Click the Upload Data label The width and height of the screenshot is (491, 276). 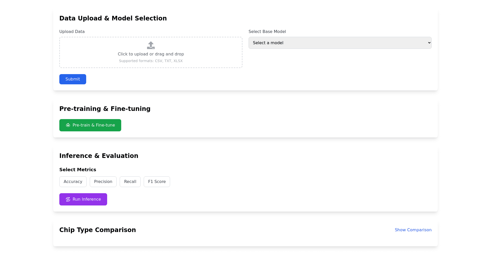tap(72, 32)
